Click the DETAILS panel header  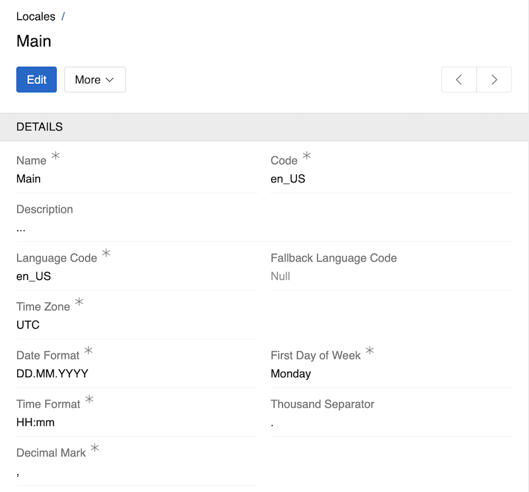point(40,127)
